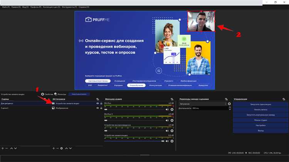Open Устройство захвата видео audio settings gear

172,141
